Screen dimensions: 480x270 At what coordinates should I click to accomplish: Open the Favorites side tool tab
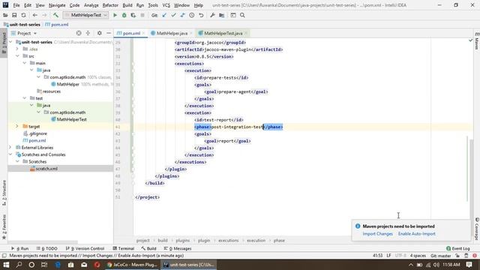(x=4, y=226)
